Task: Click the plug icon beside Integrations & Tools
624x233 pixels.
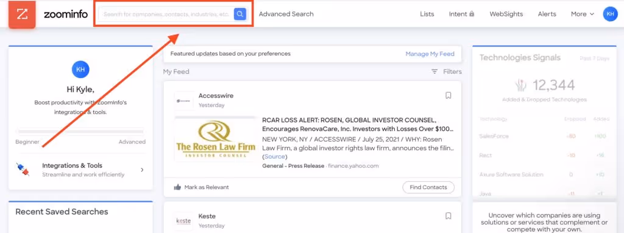Action: [x=23, y=170]
